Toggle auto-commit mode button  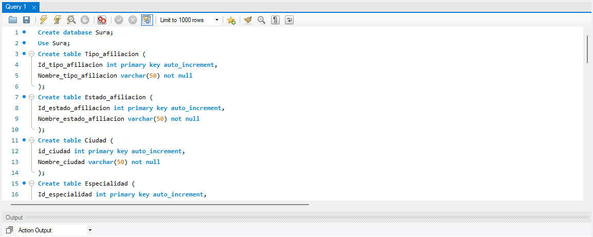point(147,20)
